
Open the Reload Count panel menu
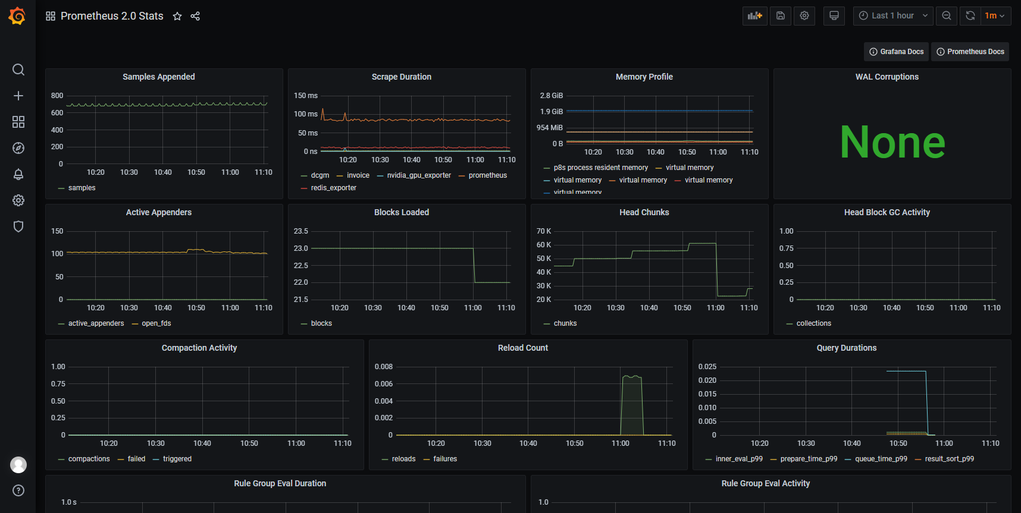[x=523, y=348]
